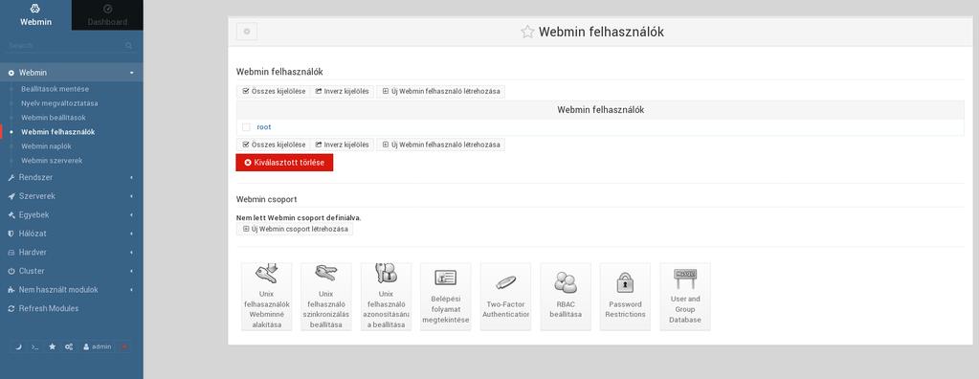Image resolution: width=979 pixels, height=379 pixels.
Task: Click lower Összes kijelölése button
Action: coord(274,145)
